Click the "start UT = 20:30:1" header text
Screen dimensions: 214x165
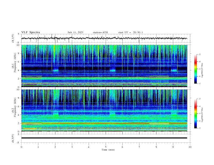tap(131, 32)
